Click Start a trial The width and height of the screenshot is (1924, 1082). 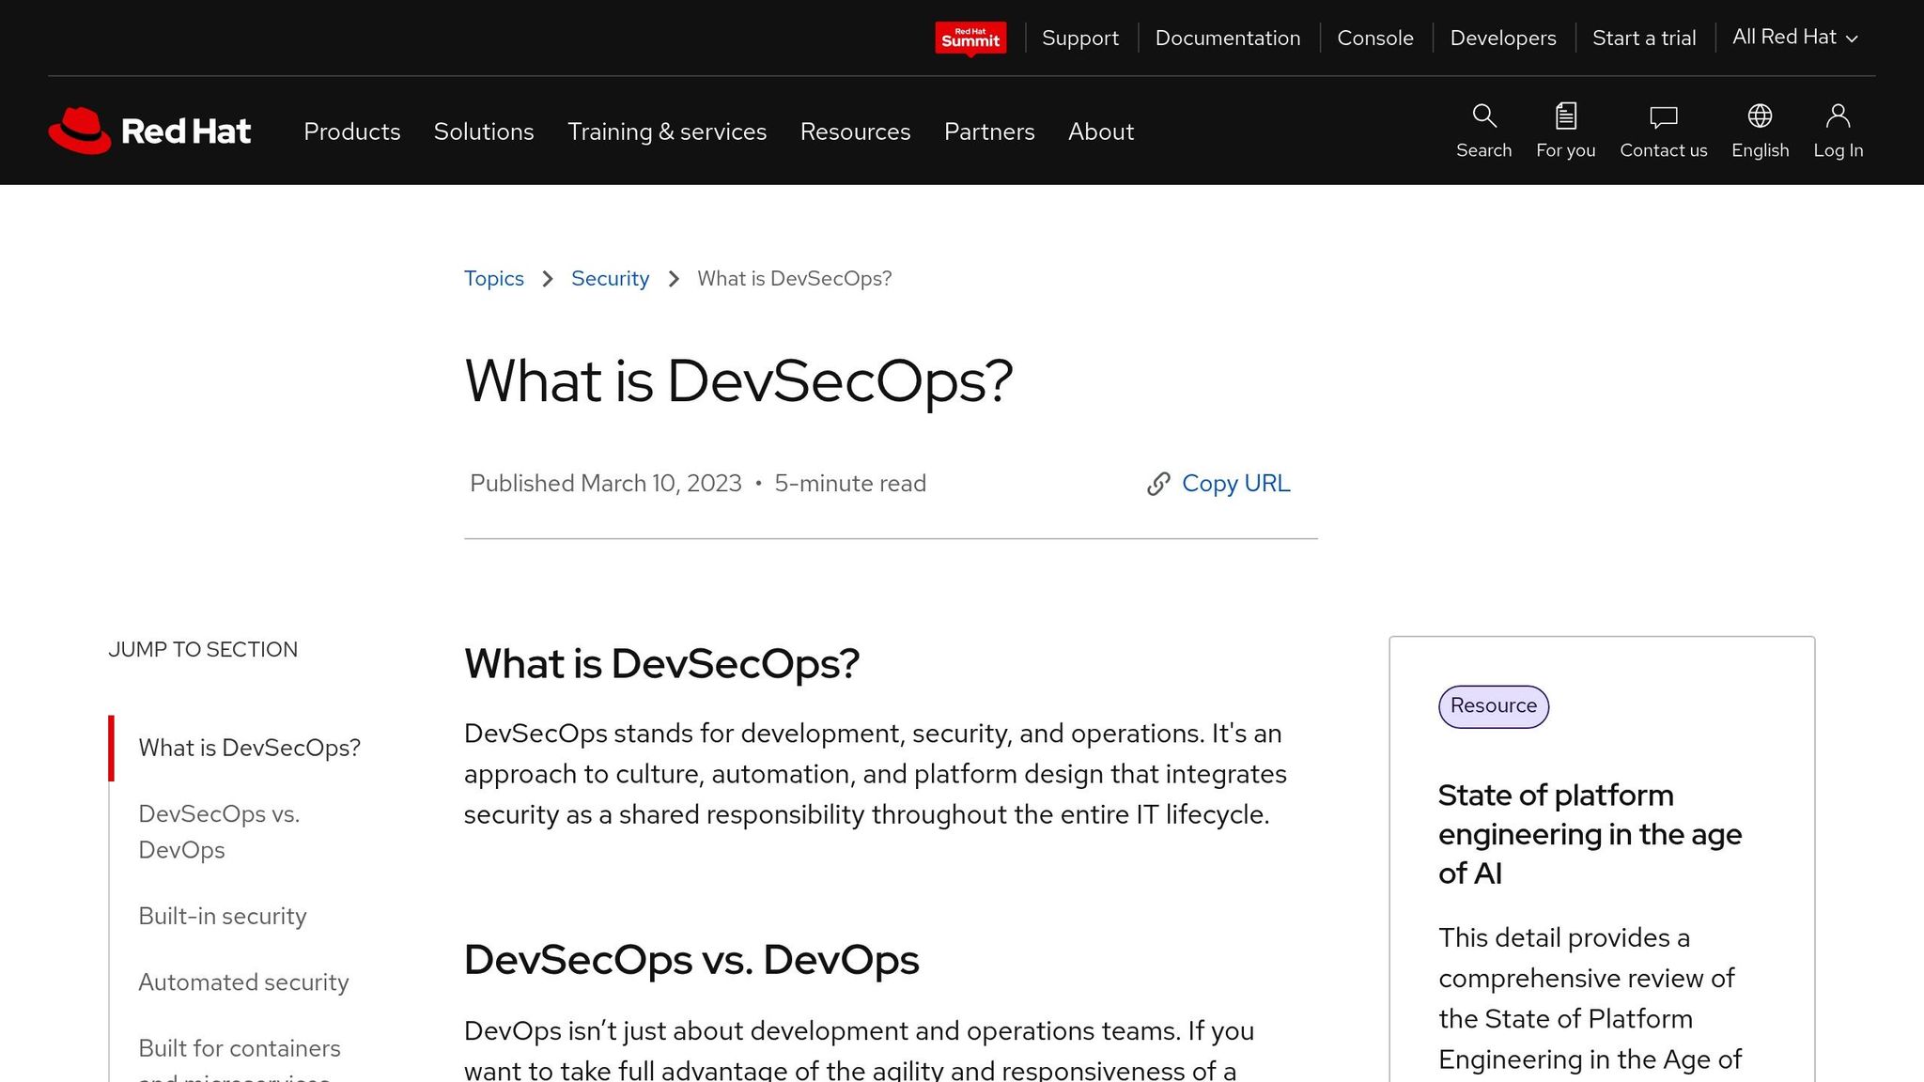[x=1644, y=38]
